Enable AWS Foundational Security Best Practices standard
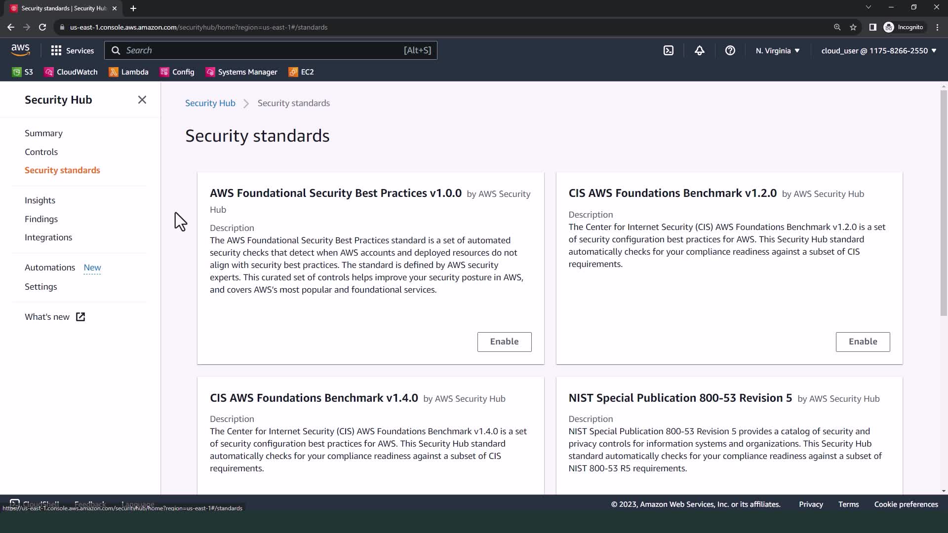The height and width of the screenshot is (533, 948). 504,342
